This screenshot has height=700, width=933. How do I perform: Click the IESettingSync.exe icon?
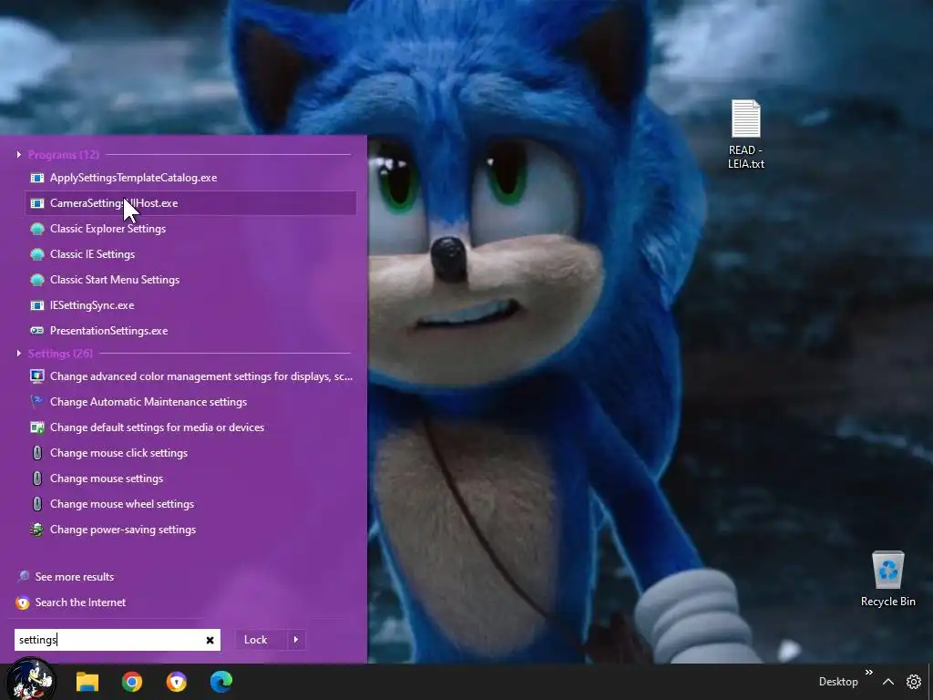(36, 305)
